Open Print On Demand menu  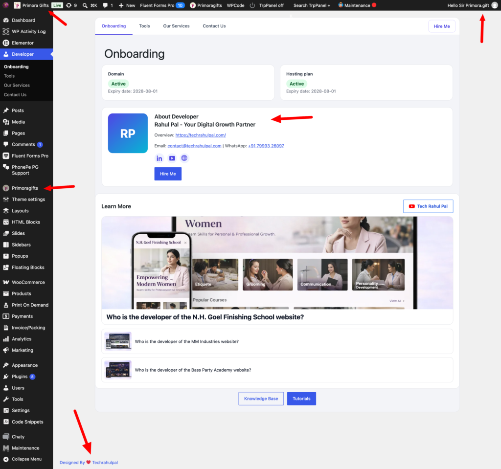tap(26, 305)
